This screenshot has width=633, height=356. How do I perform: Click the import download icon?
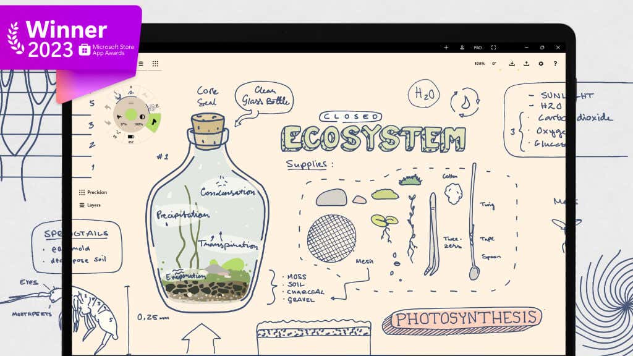(512, 64)
